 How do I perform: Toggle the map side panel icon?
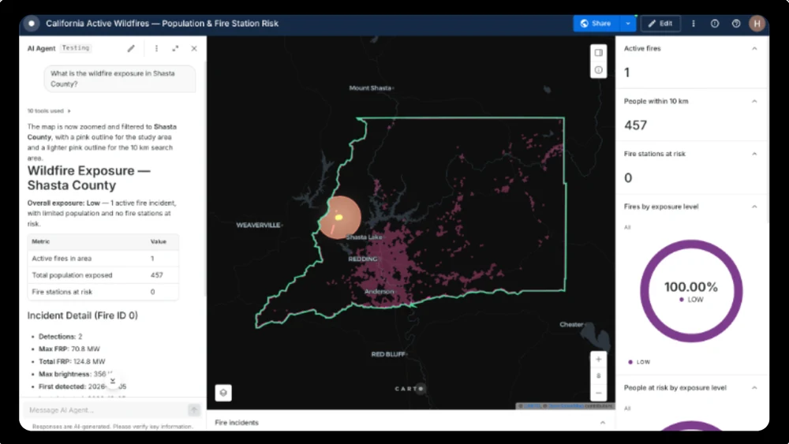click(598, 52)
